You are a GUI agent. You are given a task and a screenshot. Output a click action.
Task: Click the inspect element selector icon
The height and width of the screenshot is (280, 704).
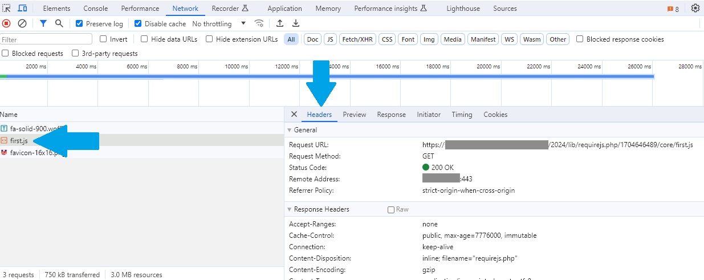coord(7,9)
